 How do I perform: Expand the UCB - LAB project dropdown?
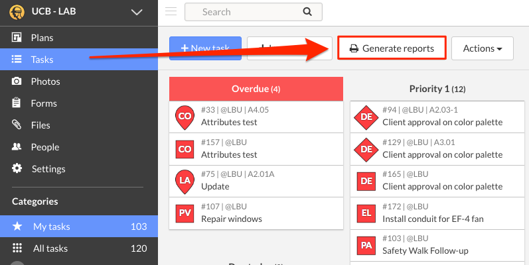(137, 12)
